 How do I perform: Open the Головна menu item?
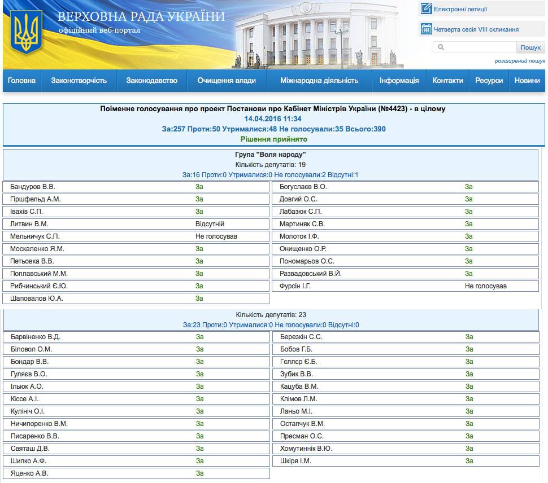pyautogui.click(x=22, y=81)
